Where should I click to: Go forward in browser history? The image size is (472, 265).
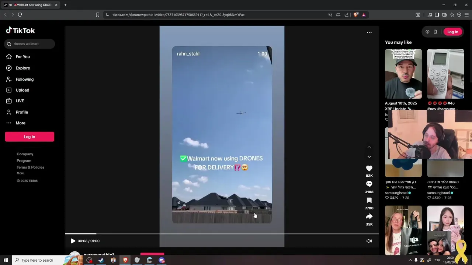click(13, 15)
